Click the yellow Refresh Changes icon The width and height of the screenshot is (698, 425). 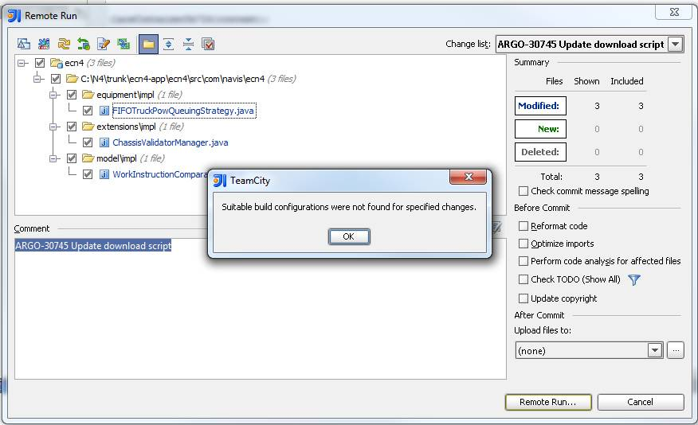pyautogui.click(x=64, y=44)
